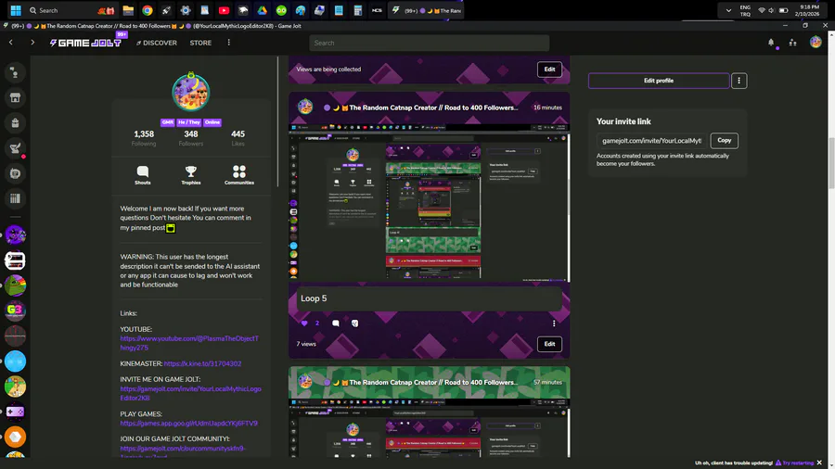The width and height of the screenshot is (835, 469).
Task: Open the STORE page
Action: point(200,43)
